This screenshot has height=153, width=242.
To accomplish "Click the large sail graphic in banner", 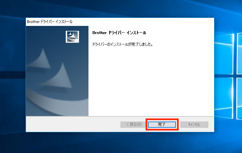I will coord(62,76).
